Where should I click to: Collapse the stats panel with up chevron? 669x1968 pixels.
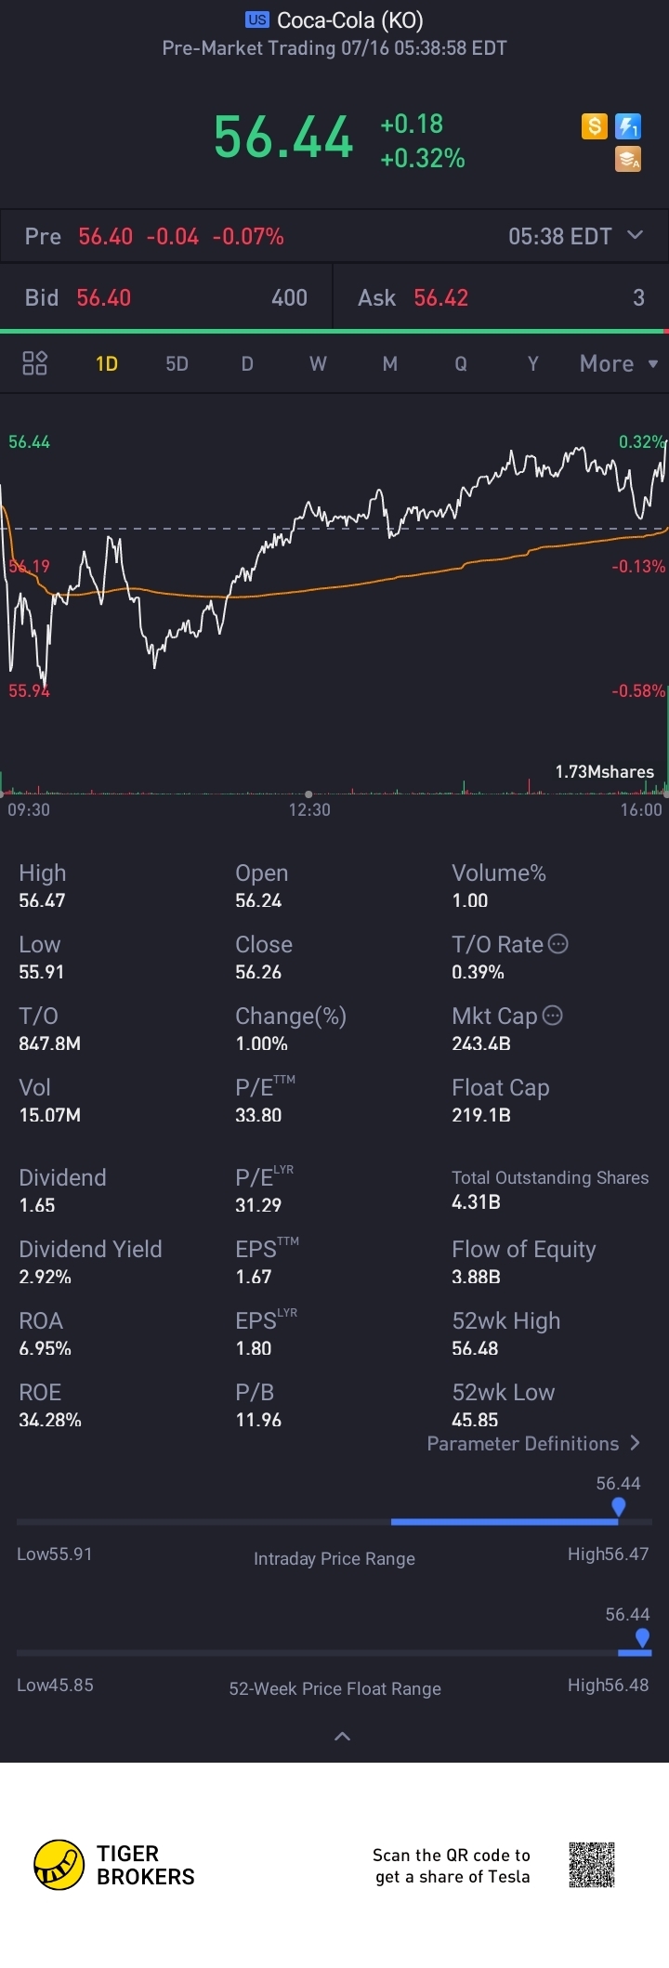pyautogui.click(x=342, y=1736)
